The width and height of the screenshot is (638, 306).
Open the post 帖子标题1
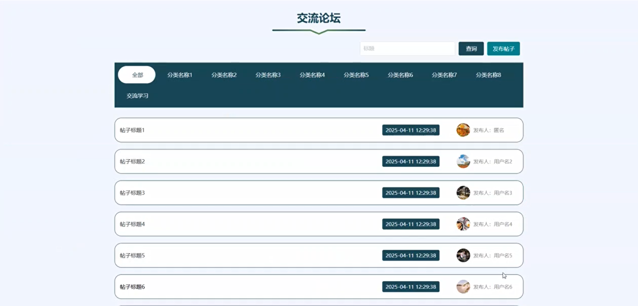point(132,130)
